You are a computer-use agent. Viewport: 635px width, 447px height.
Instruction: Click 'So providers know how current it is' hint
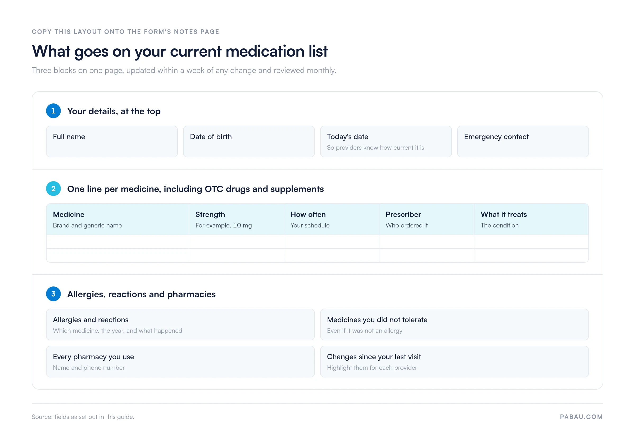point(375,148)
